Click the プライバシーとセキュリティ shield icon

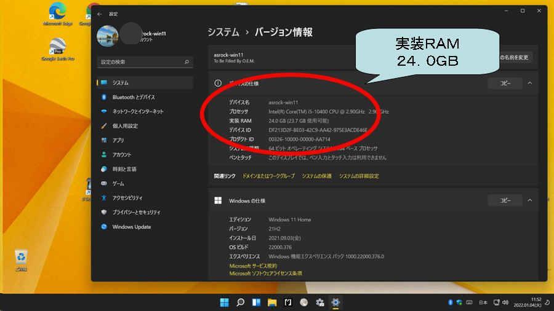pyautogui.click(x=104, y=212)
